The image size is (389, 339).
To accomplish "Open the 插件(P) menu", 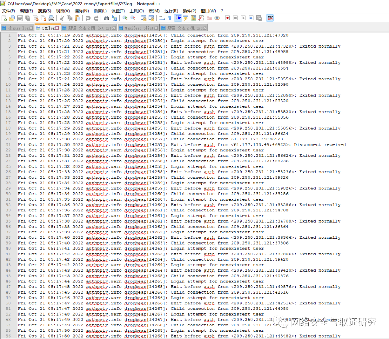I will click(x=189, y=11).
